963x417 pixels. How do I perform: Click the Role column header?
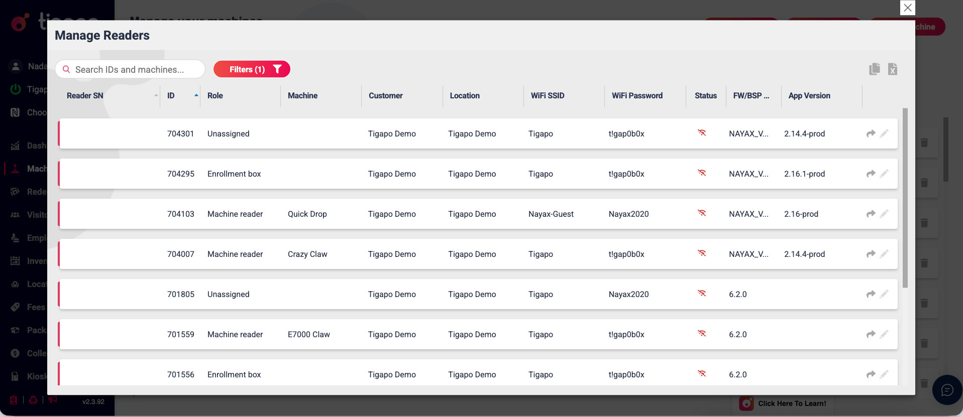tap(215, 96)
